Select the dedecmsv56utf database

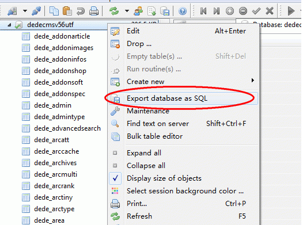point(50,25)
